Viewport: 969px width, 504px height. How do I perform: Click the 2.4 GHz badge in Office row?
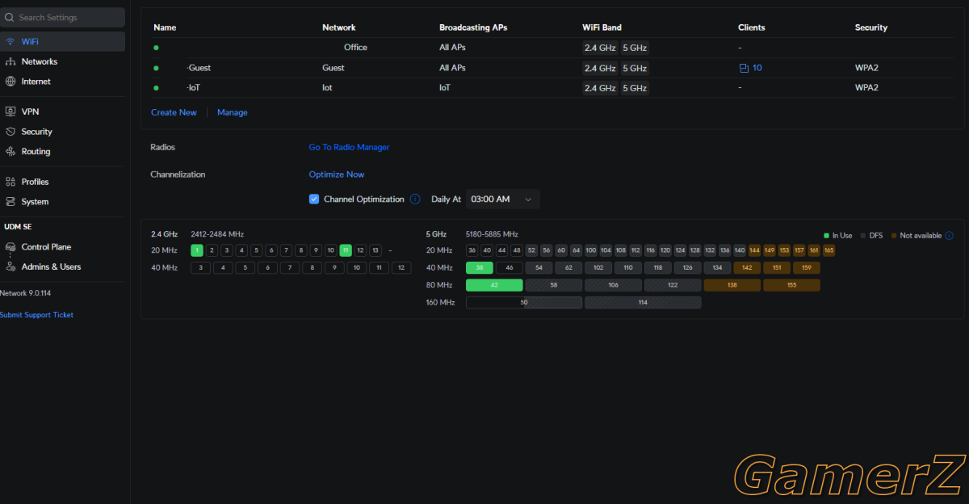point(600,48)
